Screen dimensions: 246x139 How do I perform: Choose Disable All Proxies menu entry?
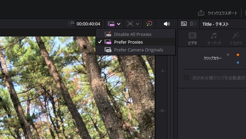[x=135, y=34]
